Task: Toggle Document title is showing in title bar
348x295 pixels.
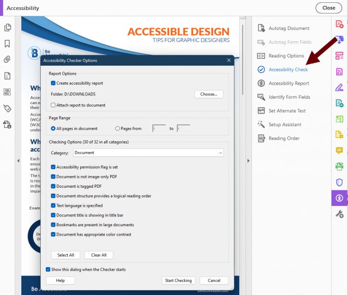Action: click(x=53, y=215)
